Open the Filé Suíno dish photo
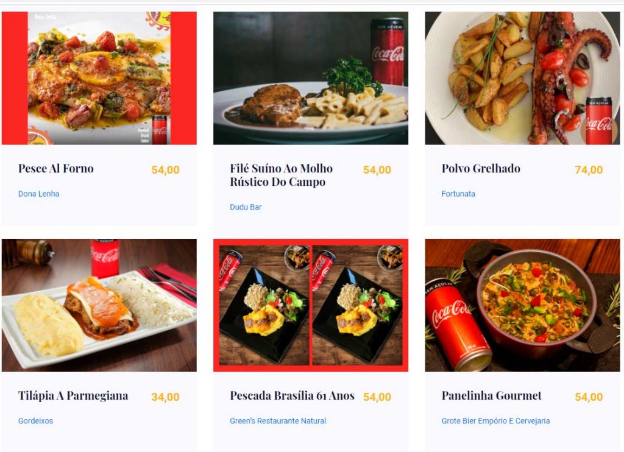 (x=311, y=78)
